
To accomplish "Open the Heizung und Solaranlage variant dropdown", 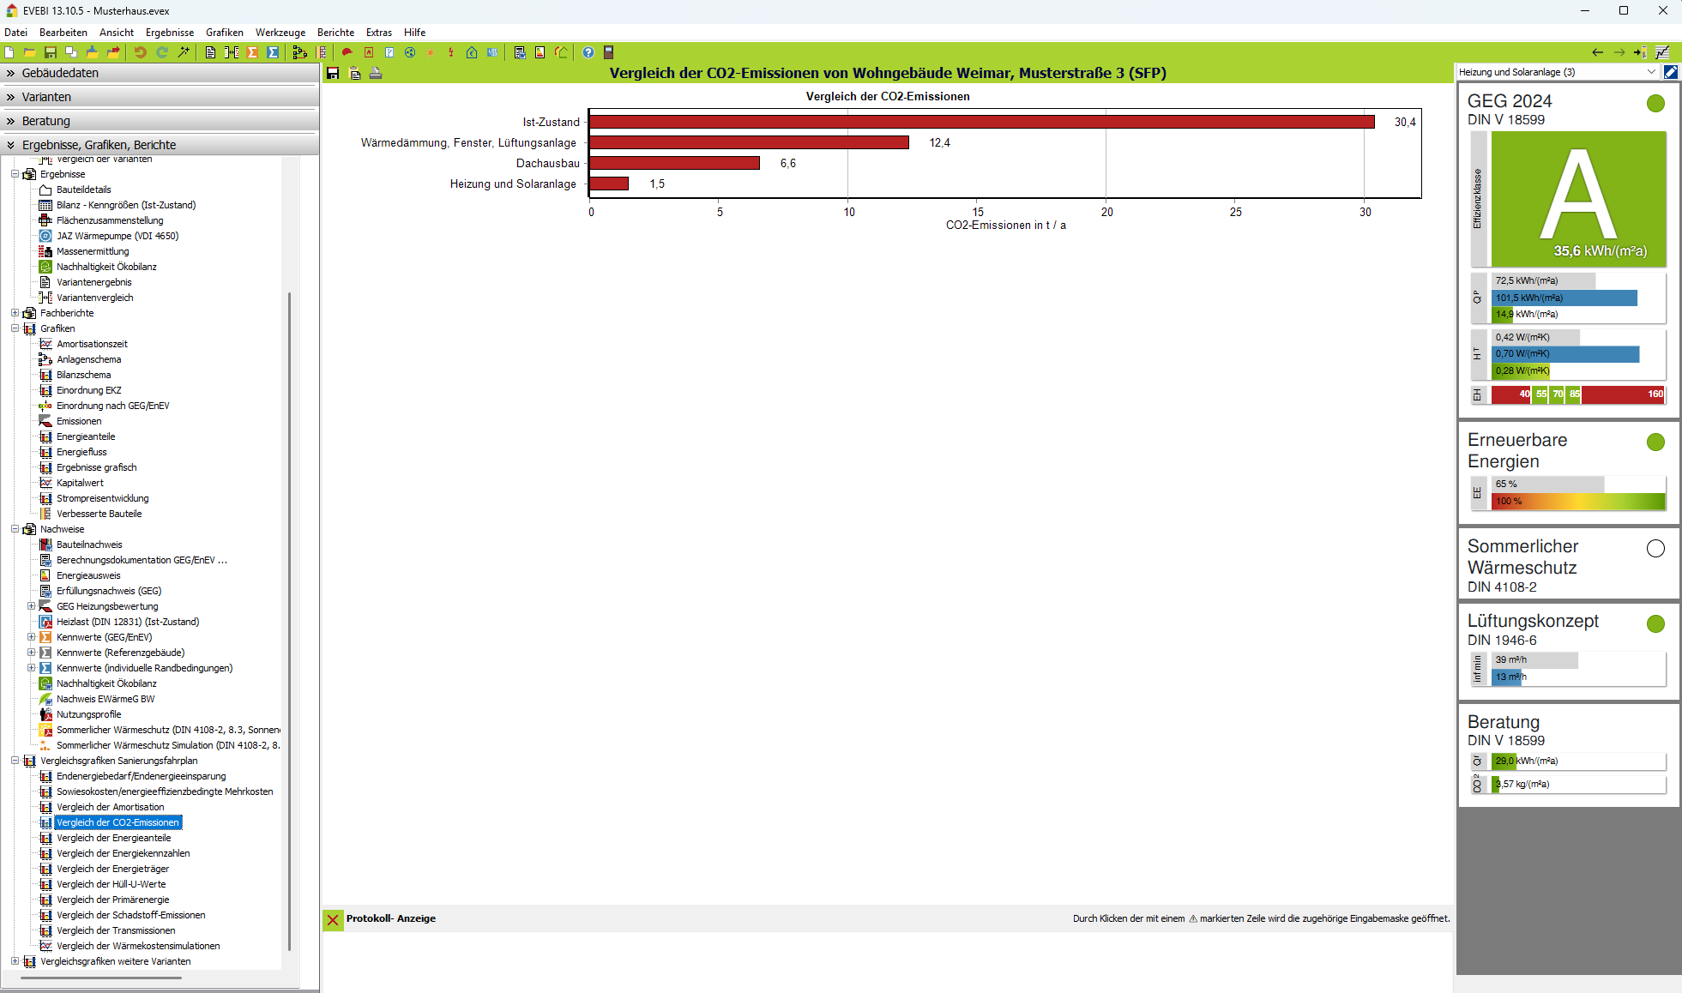I will tap(1651, 72).
